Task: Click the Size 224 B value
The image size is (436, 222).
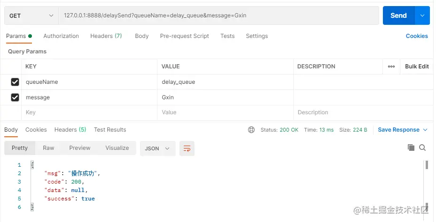Action: [x=360, y=130]
